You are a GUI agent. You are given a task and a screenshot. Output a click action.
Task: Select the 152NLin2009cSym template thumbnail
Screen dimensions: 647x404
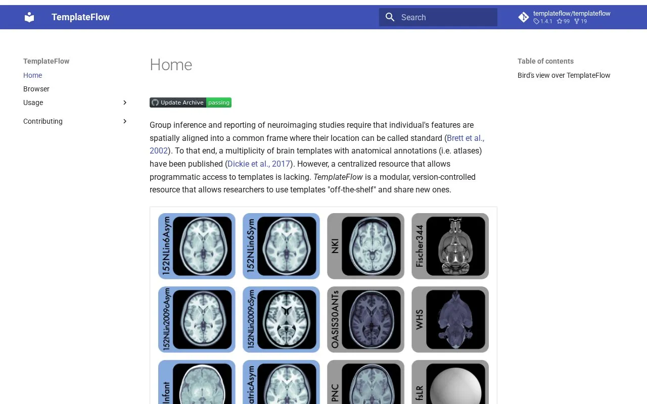tap(281, 320)
